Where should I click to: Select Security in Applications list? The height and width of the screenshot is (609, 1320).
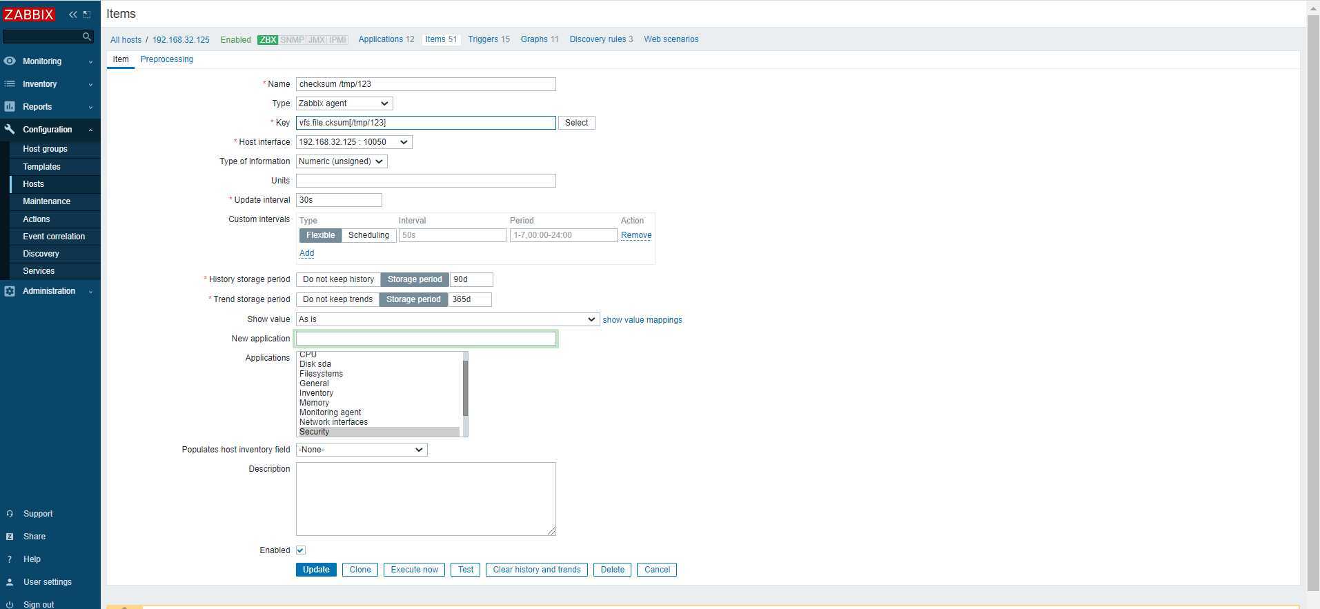point(379,432)
